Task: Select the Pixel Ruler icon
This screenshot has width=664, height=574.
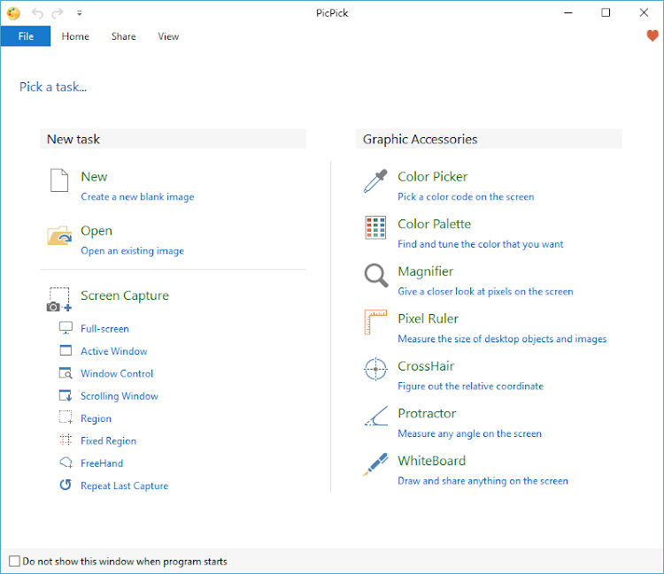Action: tap(375, 323)
